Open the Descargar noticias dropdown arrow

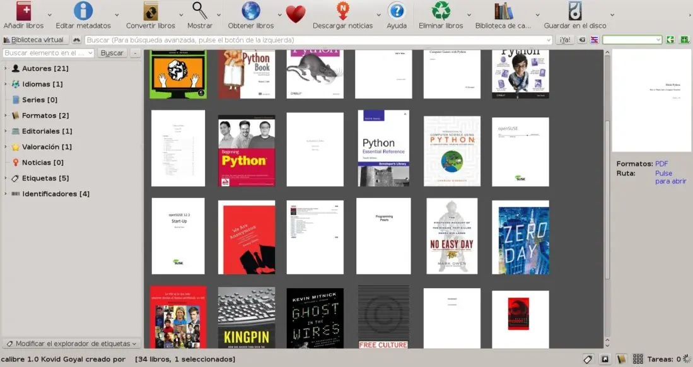(378, 15)
